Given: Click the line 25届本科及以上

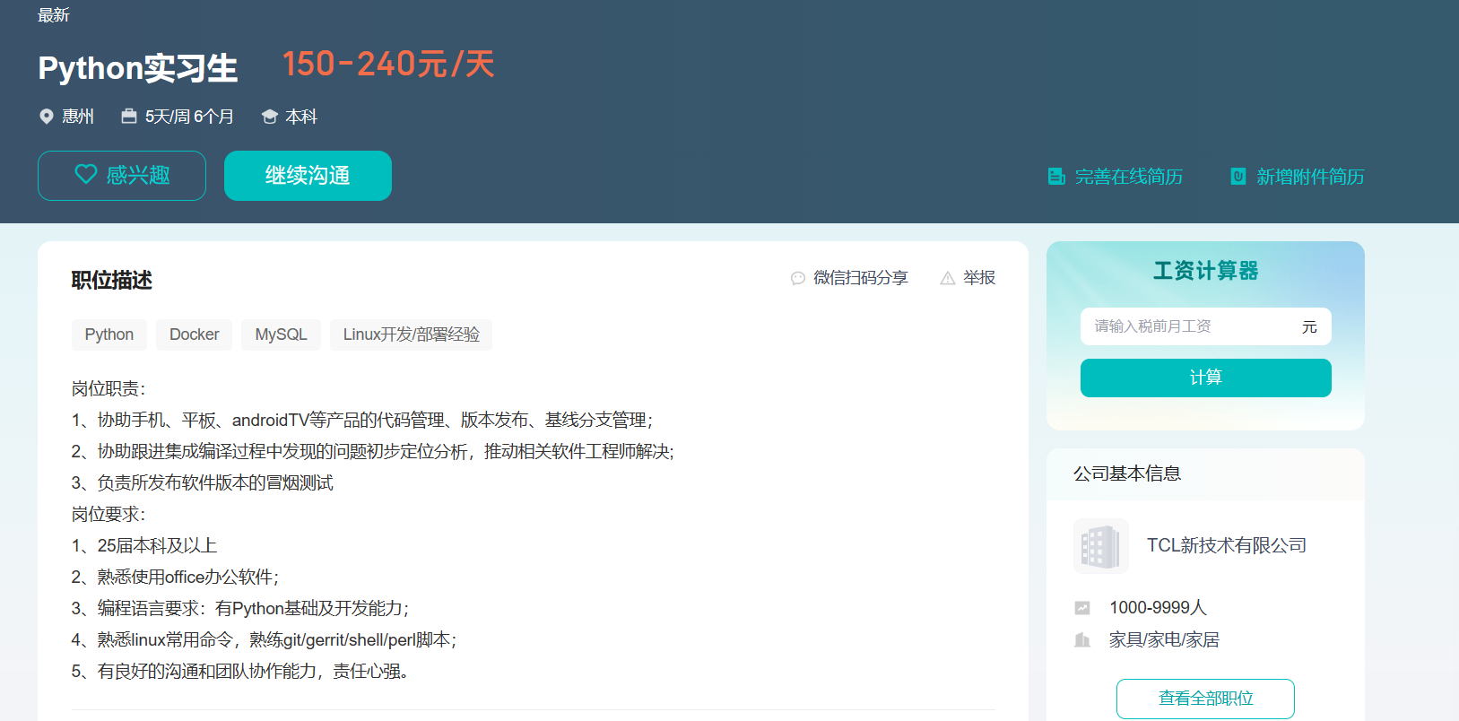Looking at the screenshot, I should coord(144,545).
